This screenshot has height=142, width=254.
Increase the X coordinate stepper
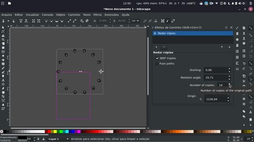click(110, 20)
